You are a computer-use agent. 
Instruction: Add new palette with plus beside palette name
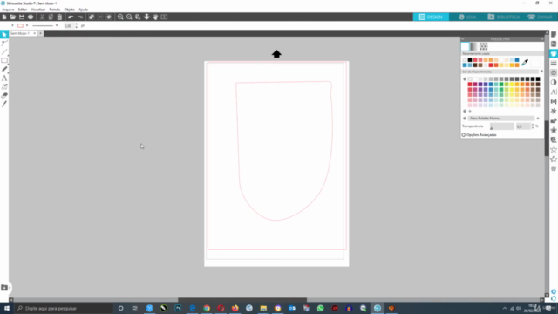pos(538,119)
